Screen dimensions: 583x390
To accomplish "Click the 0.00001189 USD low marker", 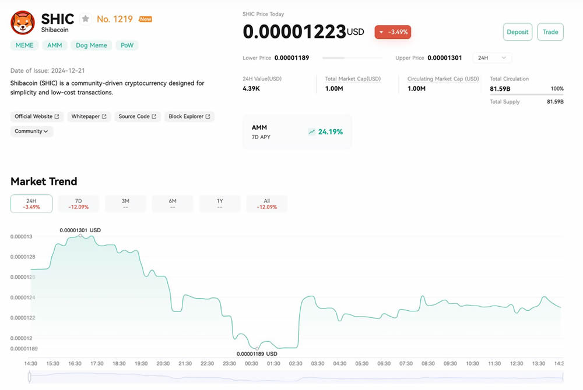I will pos(257,349).
